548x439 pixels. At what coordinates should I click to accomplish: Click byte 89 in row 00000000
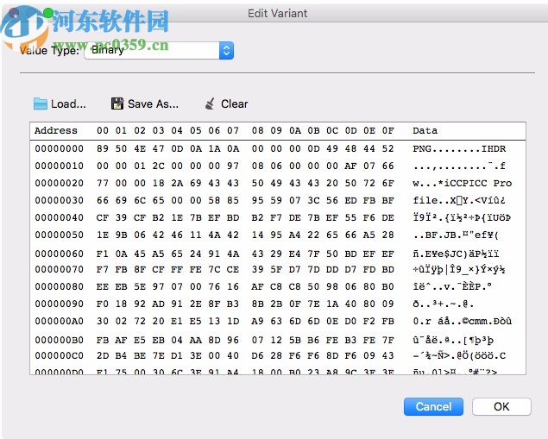(103, 148)
